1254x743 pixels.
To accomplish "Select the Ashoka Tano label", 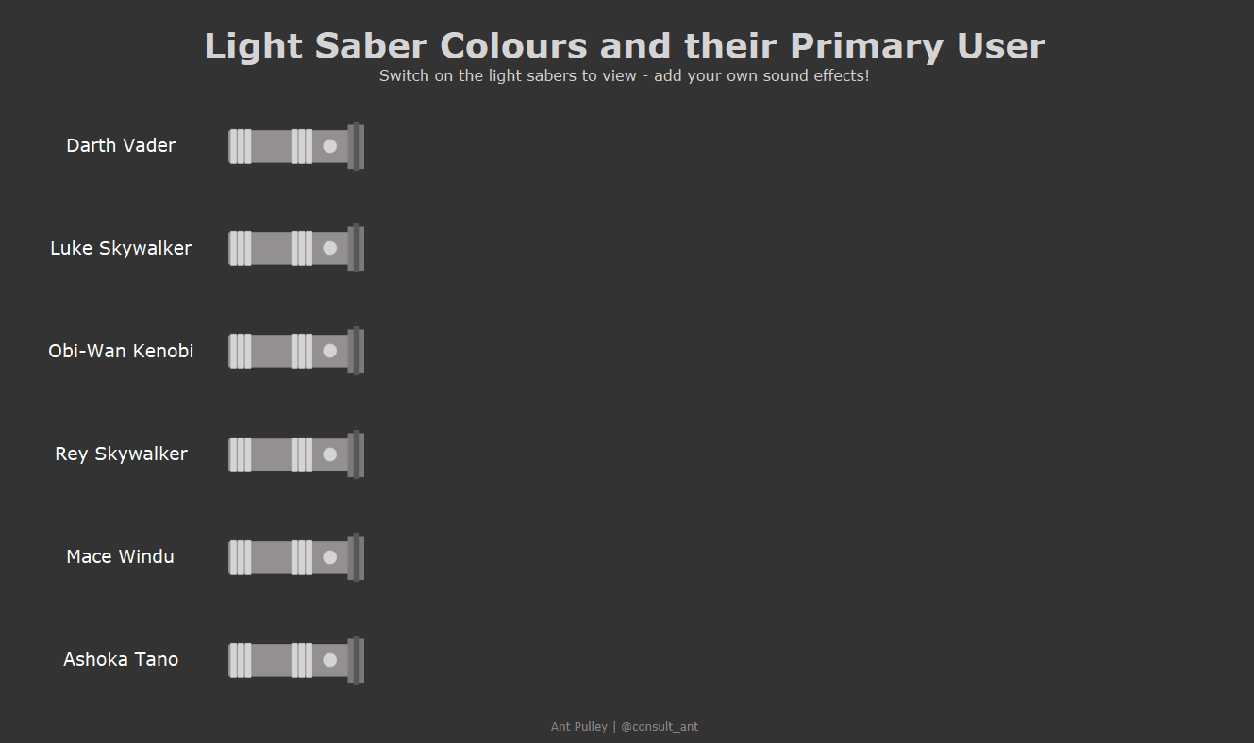I will 121,659.
